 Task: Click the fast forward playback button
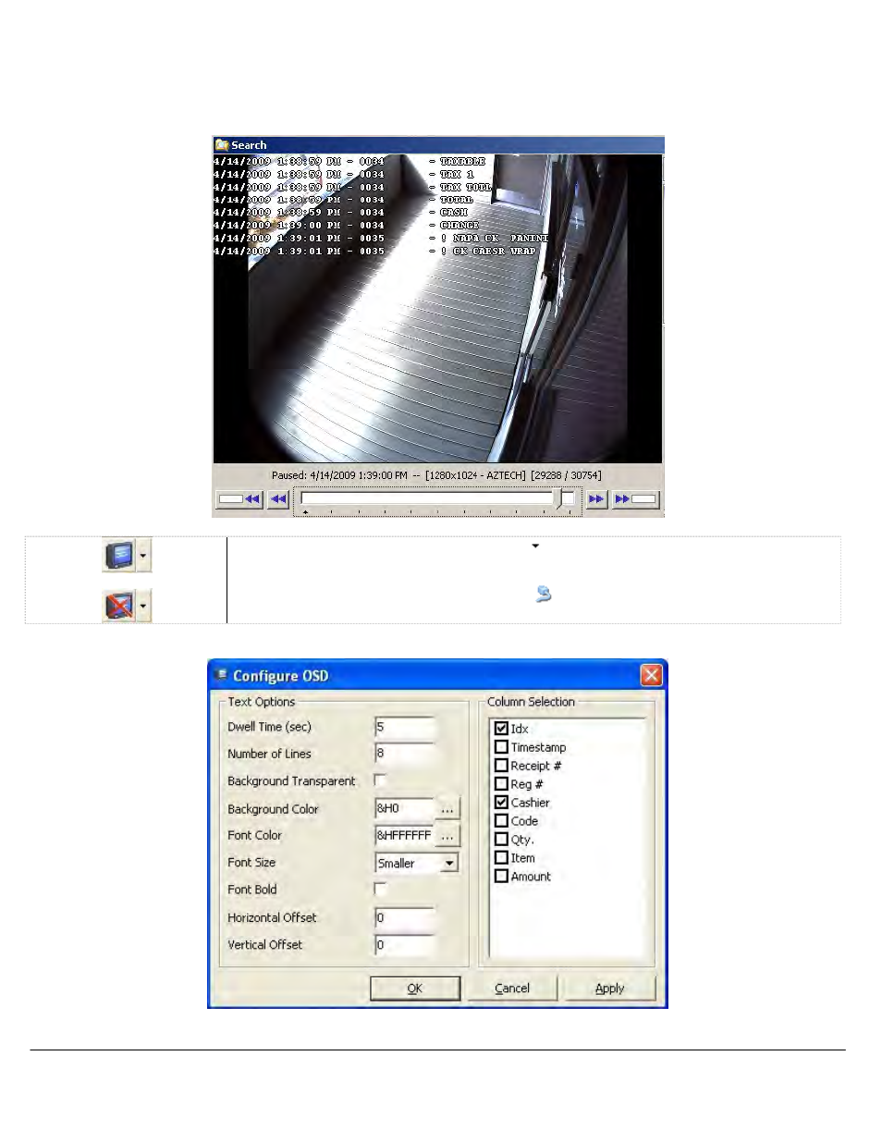635,499
